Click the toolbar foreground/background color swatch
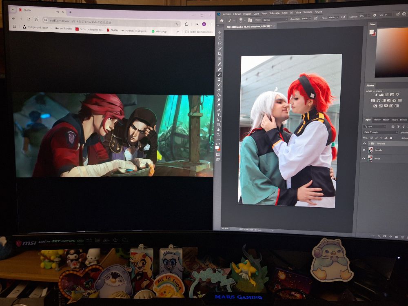This screenshot has height=306, width=408. click(x=217, y=148)
